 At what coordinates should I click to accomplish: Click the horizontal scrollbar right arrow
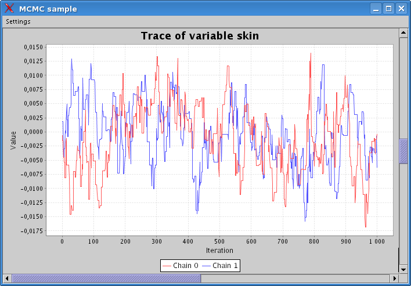coord(394,278)
